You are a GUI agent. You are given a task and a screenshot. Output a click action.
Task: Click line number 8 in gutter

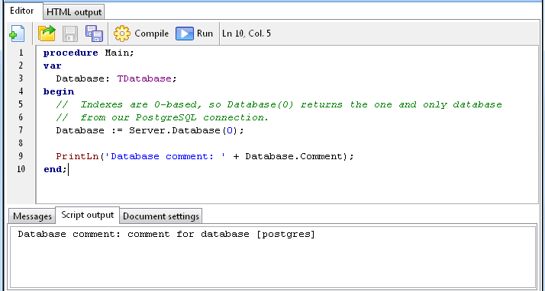[21, 143]
